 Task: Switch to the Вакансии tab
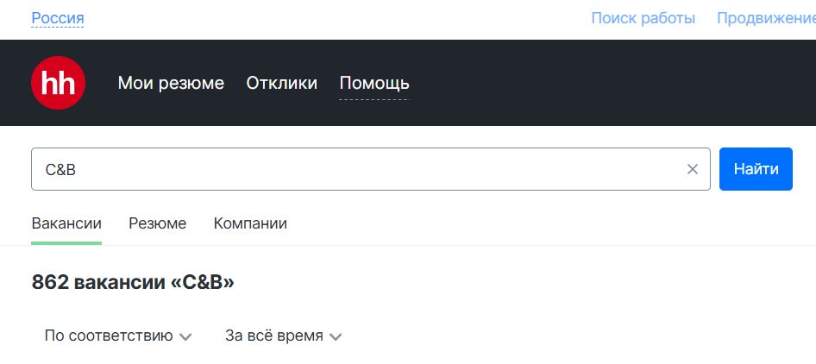point(66,224)
